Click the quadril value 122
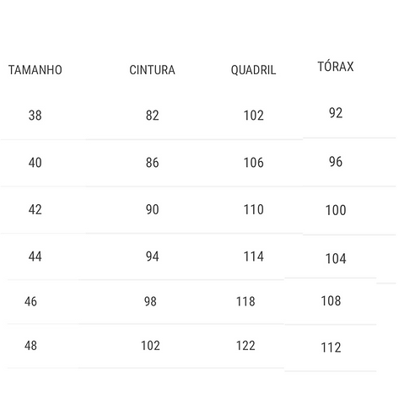The height and width of the screenshot is (399, 399). pos(245,346)
